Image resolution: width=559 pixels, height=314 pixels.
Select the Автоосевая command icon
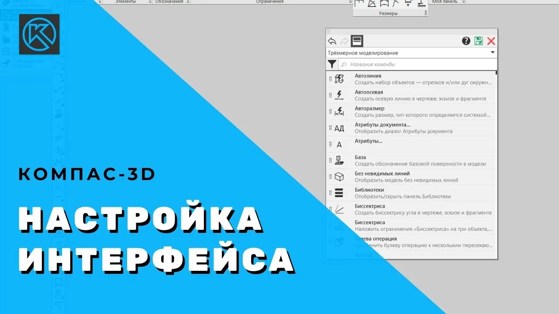[339, 95]
